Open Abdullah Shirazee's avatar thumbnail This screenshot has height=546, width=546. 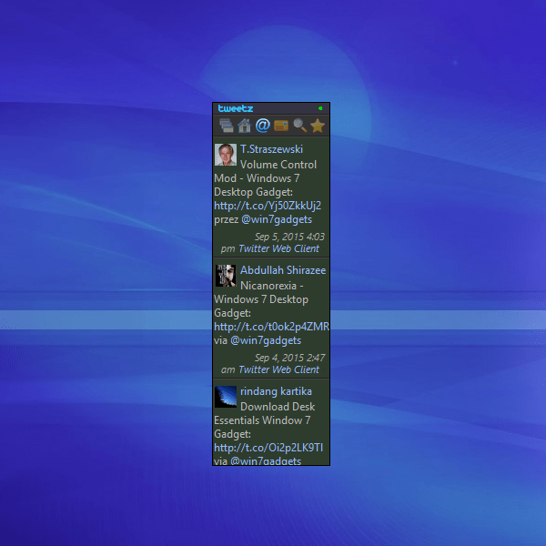click(226, 276)
